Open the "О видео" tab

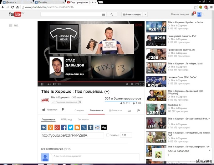tap(79, 111)
